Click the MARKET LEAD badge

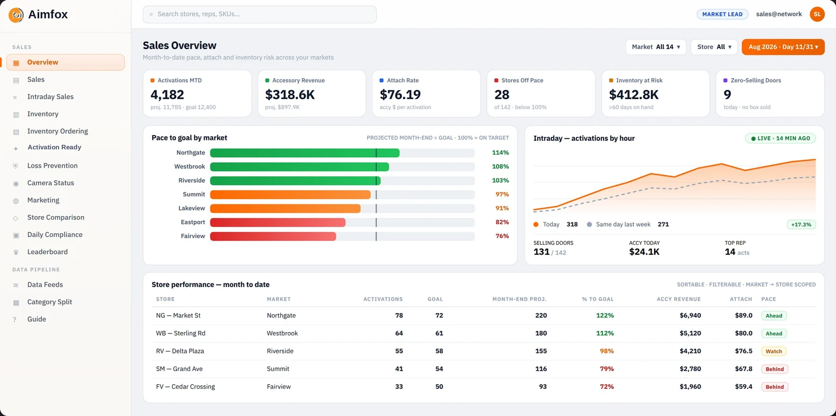722,14
